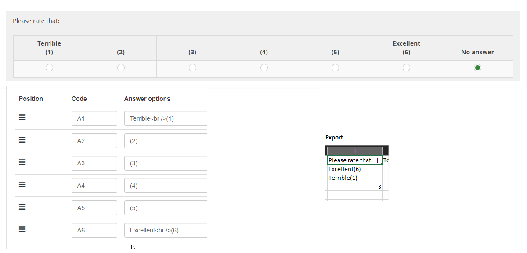Choose rating (4) radio button
Viewport: 527px width, 253px height.
(x=264, y=68)
